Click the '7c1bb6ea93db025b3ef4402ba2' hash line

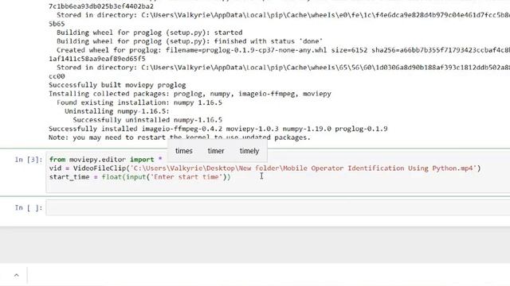click(x=101, y=6)
